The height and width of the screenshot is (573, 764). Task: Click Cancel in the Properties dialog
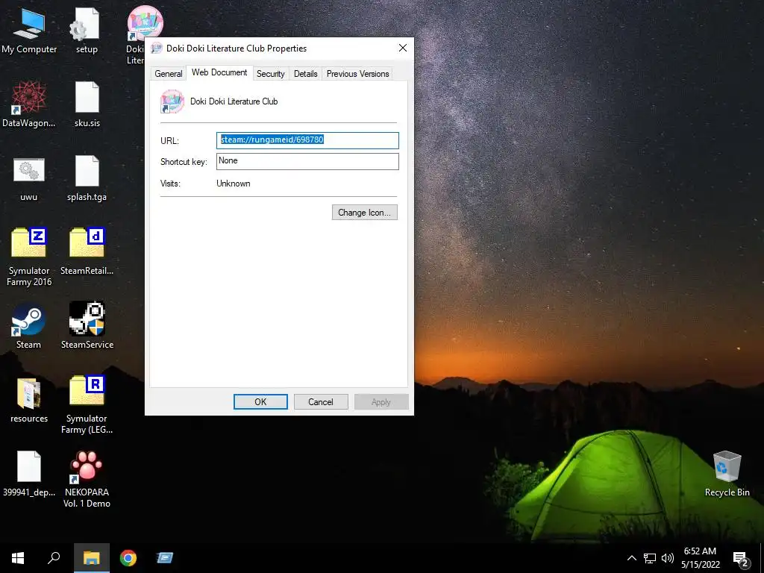point(321,402)
